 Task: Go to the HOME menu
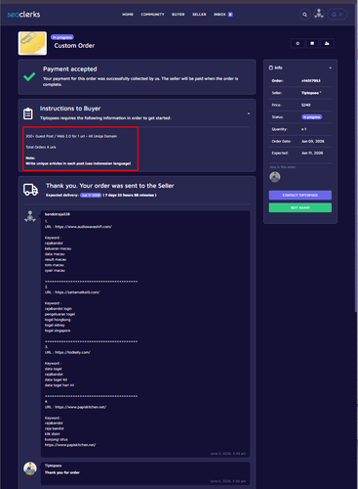coord(128,15)
